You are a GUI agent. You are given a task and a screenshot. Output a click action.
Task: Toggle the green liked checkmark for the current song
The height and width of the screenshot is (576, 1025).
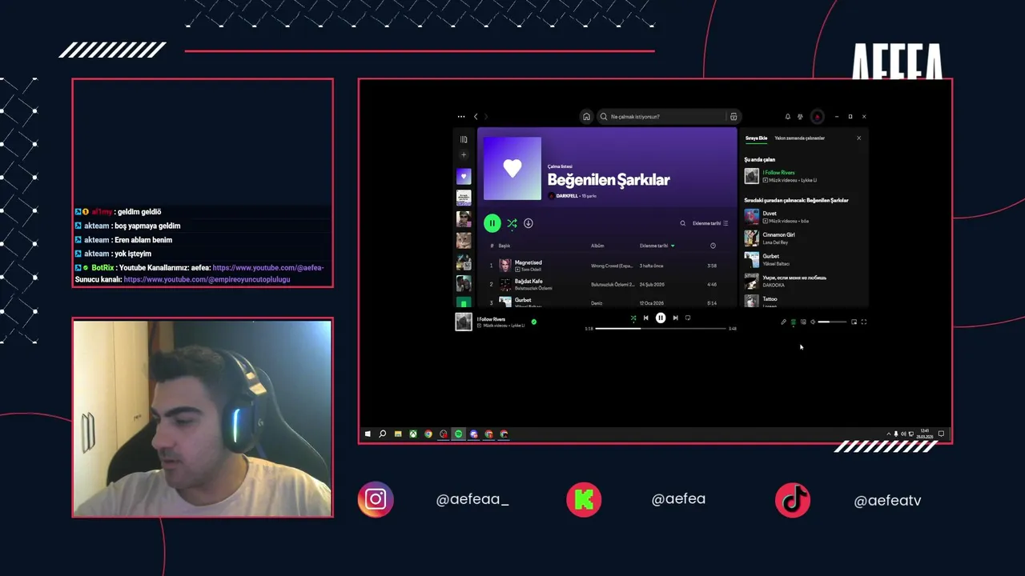[534, 322]
